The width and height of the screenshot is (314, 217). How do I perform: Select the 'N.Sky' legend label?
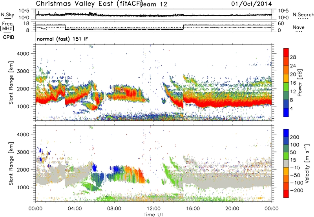point(7,14)
